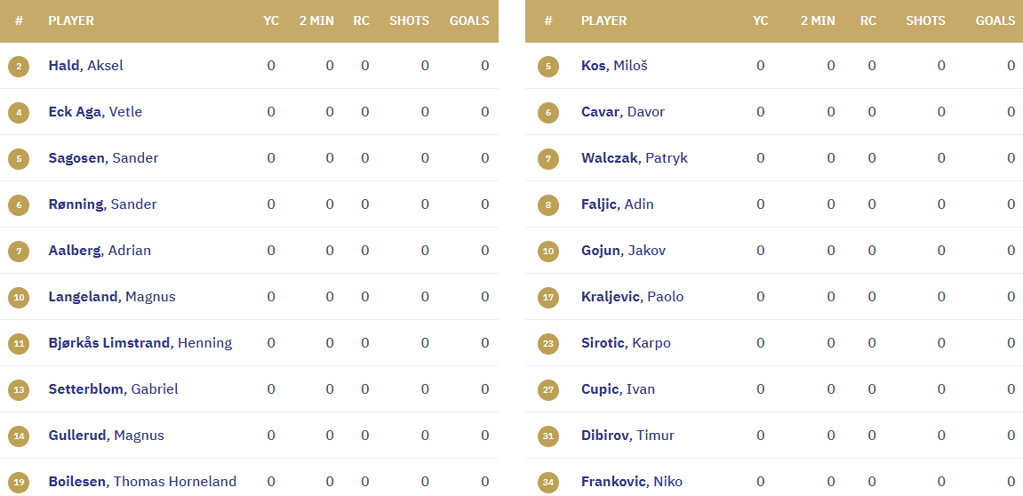
Task: Select Cupic, Ivan player name
Action: [x=618, y=389]
